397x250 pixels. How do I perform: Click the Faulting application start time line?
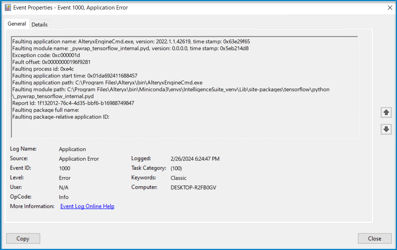click(x=75, y=76)
